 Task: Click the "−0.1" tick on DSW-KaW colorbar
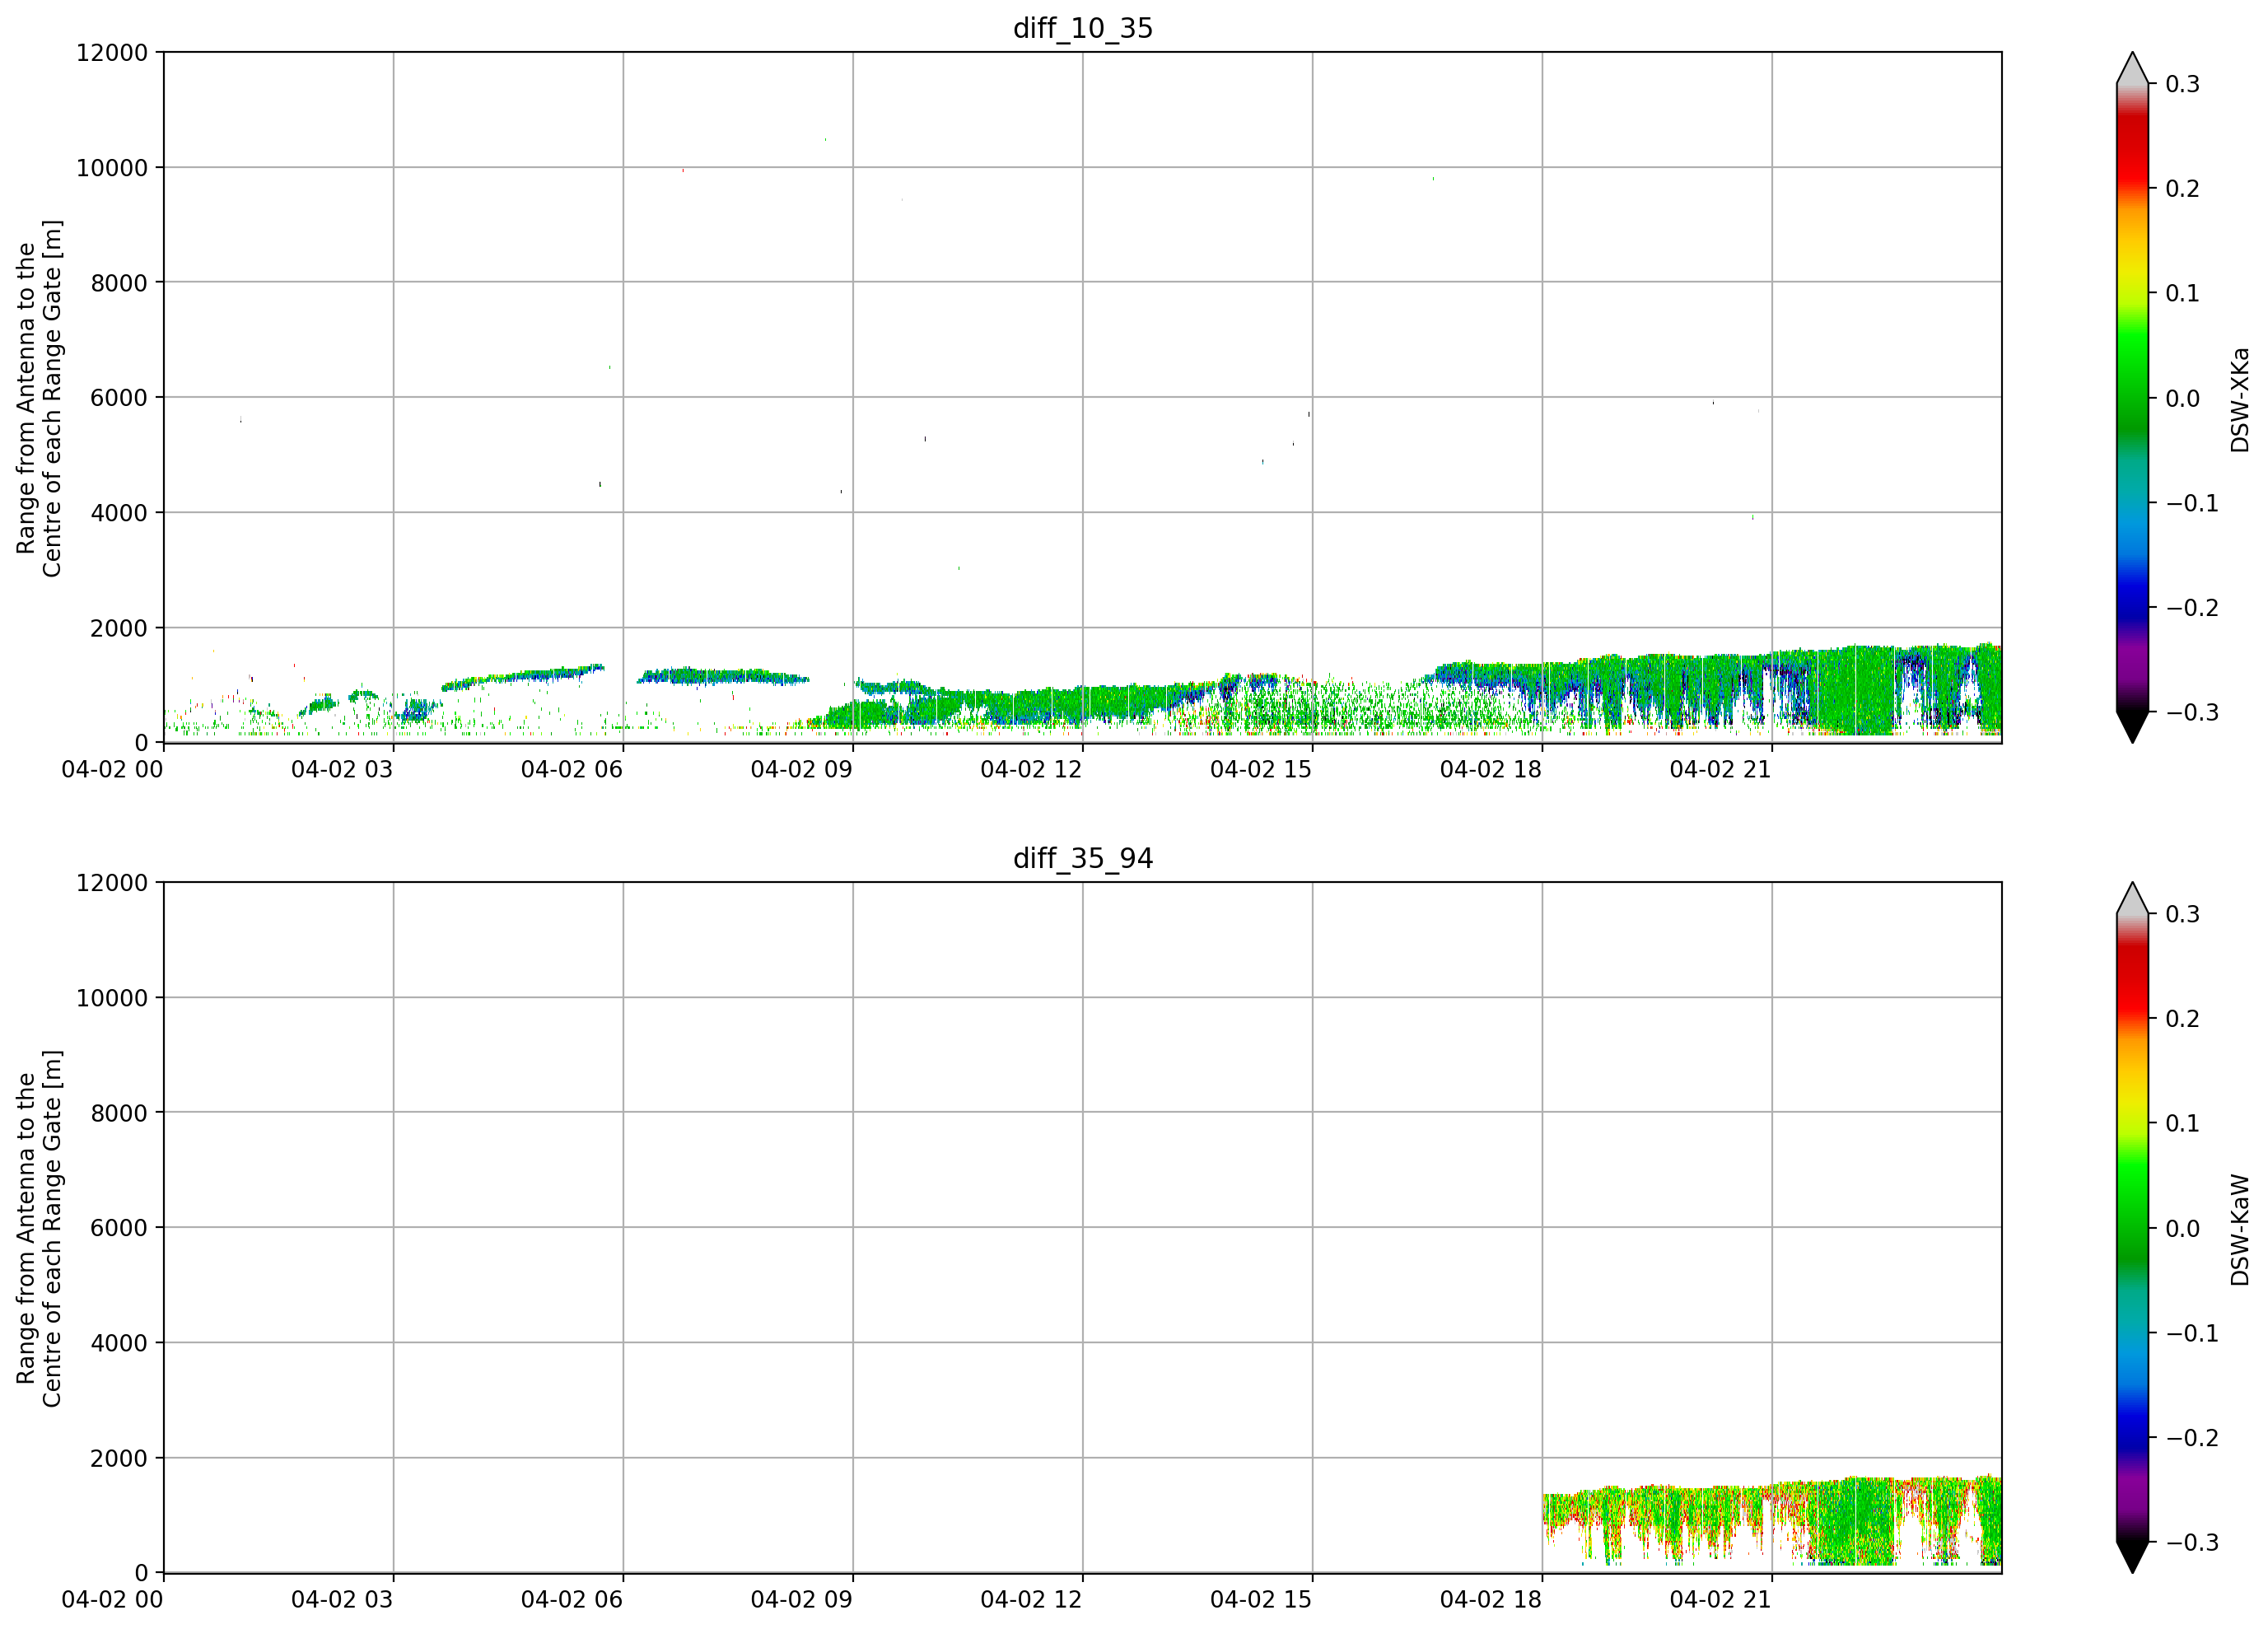coord(2192,1333)
